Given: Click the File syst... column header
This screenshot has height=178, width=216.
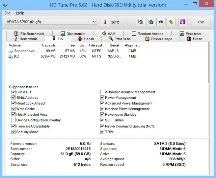Looking at the screenshot, I should 97,45.
